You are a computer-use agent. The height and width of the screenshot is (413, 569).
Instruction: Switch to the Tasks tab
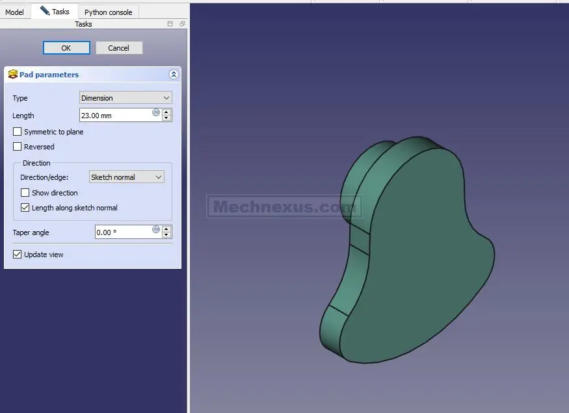tap(55, 12)
